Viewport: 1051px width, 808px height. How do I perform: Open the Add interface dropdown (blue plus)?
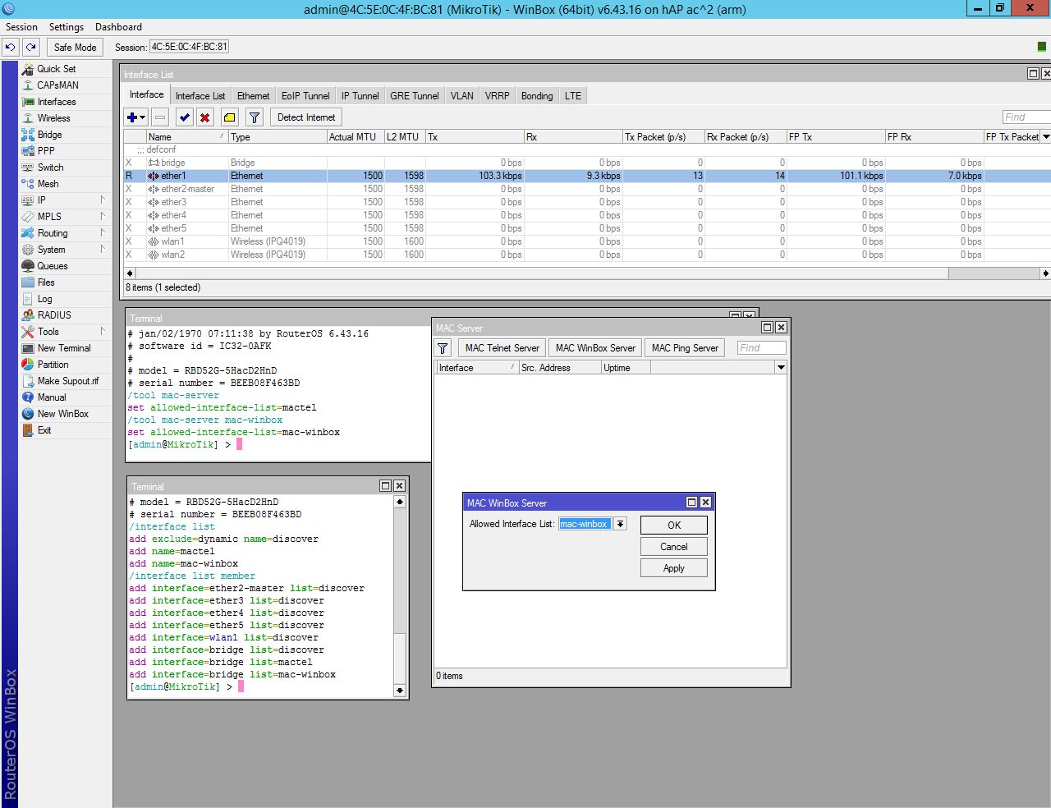(x=135, y=117)
